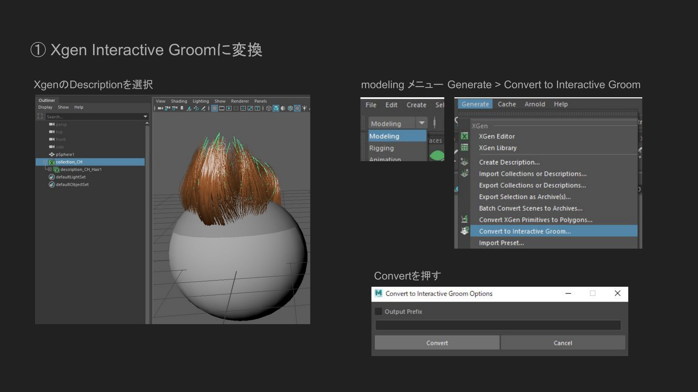Screen dimensions: 698x392
Task: Open Camera Attributes icon in viewport toolbar
Action: (175, 108)
